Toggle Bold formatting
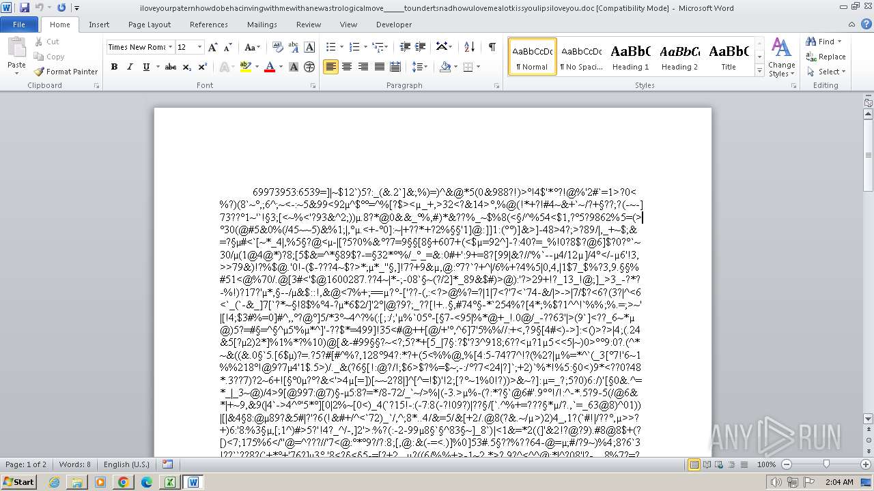 (x=114, y=67)
